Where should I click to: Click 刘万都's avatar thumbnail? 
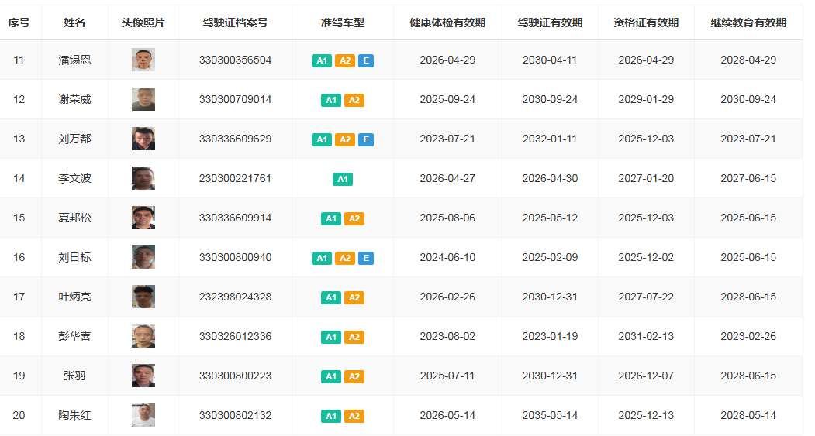(143, 139)
